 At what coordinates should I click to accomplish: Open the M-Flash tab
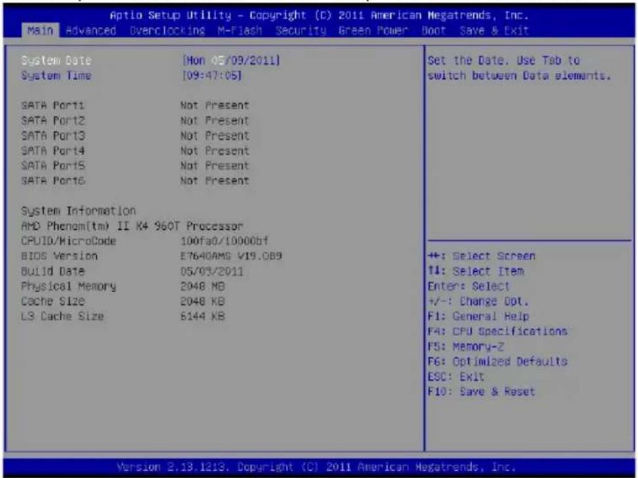[x=240, y=30]
